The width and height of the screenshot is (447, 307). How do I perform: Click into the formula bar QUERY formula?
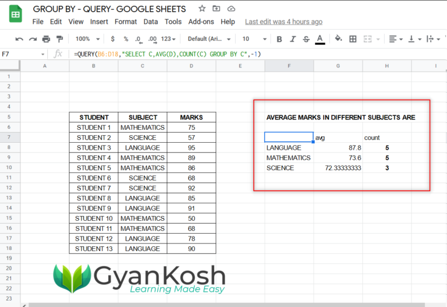pos(168,54)
